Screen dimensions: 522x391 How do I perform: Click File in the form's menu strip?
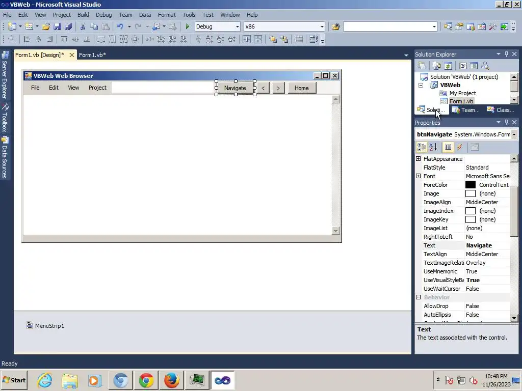[35, 88]
